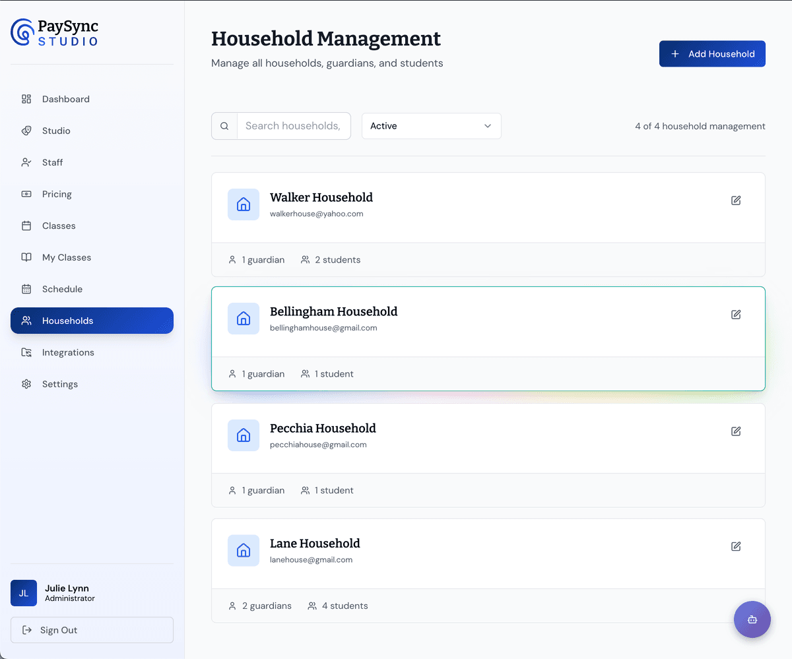792x659 pixels.
Task: Click the Integrations icon in the sidebar
Action: click(x=26, y=352)
